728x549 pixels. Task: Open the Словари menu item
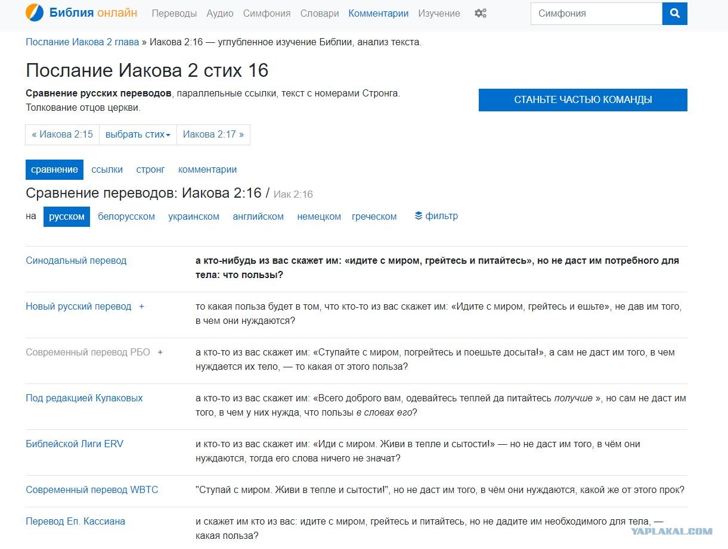[x=320, y=13]
